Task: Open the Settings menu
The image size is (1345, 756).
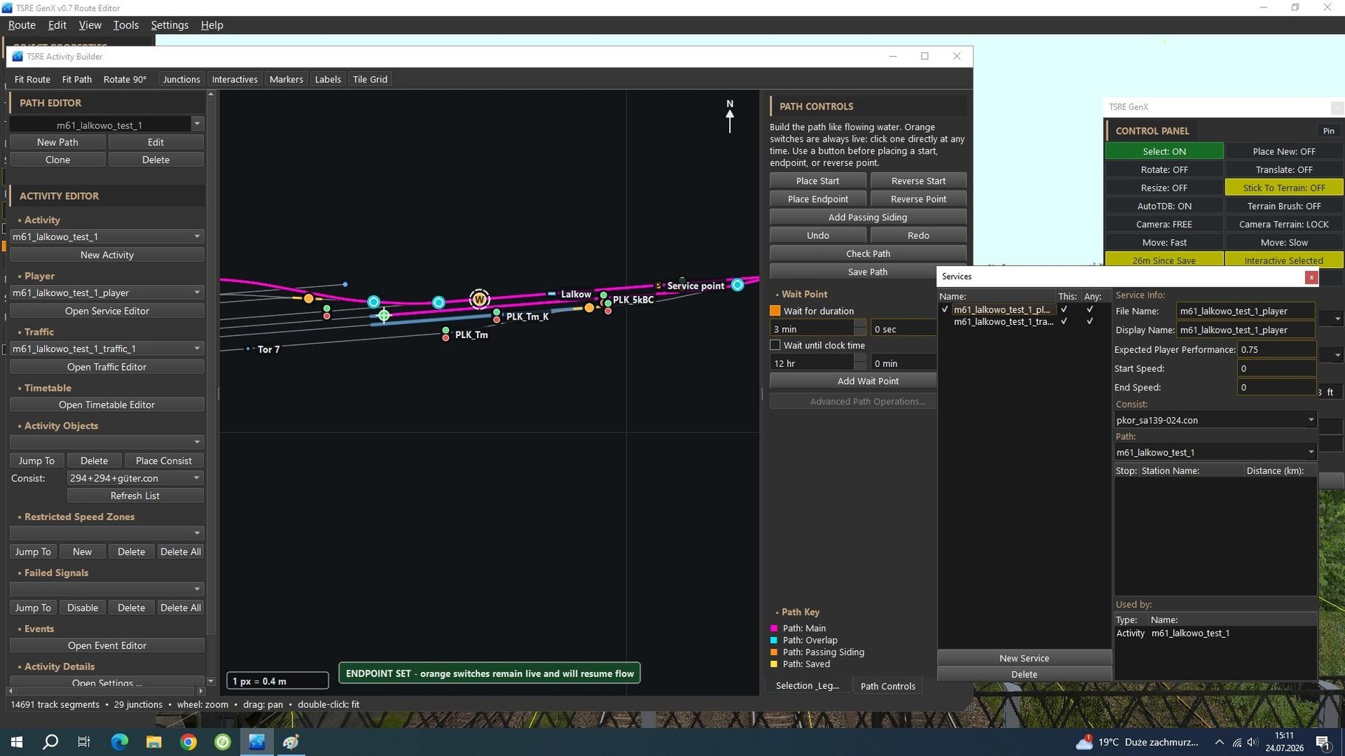Action: click(169, 25)
